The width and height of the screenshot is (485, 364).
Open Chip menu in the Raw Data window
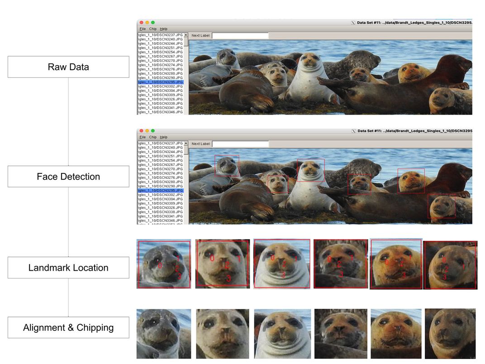[x=153, y=29]
